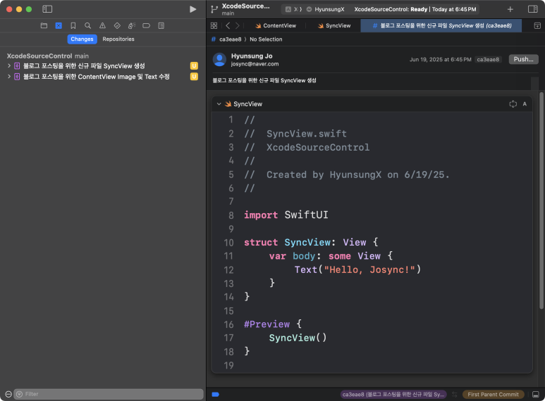Open the Test navigator diamond icon
Viewport: 545px width, 401px height.
[x=117, y=25]
